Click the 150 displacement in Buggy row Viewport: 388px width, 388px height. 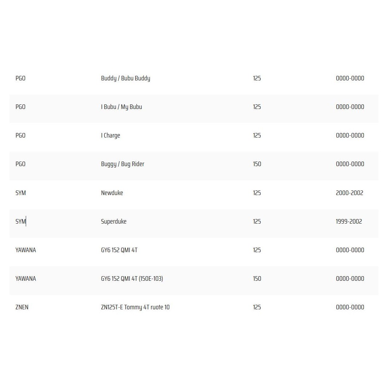point(257,164)
